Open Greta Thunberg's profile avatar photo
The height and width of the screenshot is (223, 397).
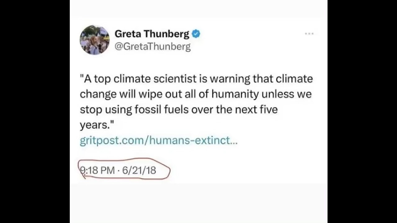95,40
